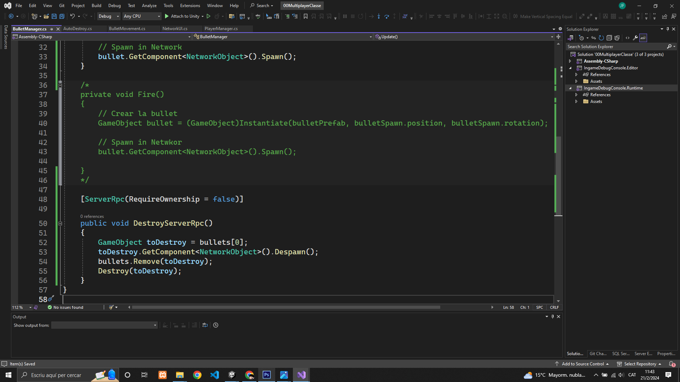Image resolution: width=680 pixels, height=382 pixels.
Task: Expand the Assembly-CSharp project node
Action: tap(570, 61)
